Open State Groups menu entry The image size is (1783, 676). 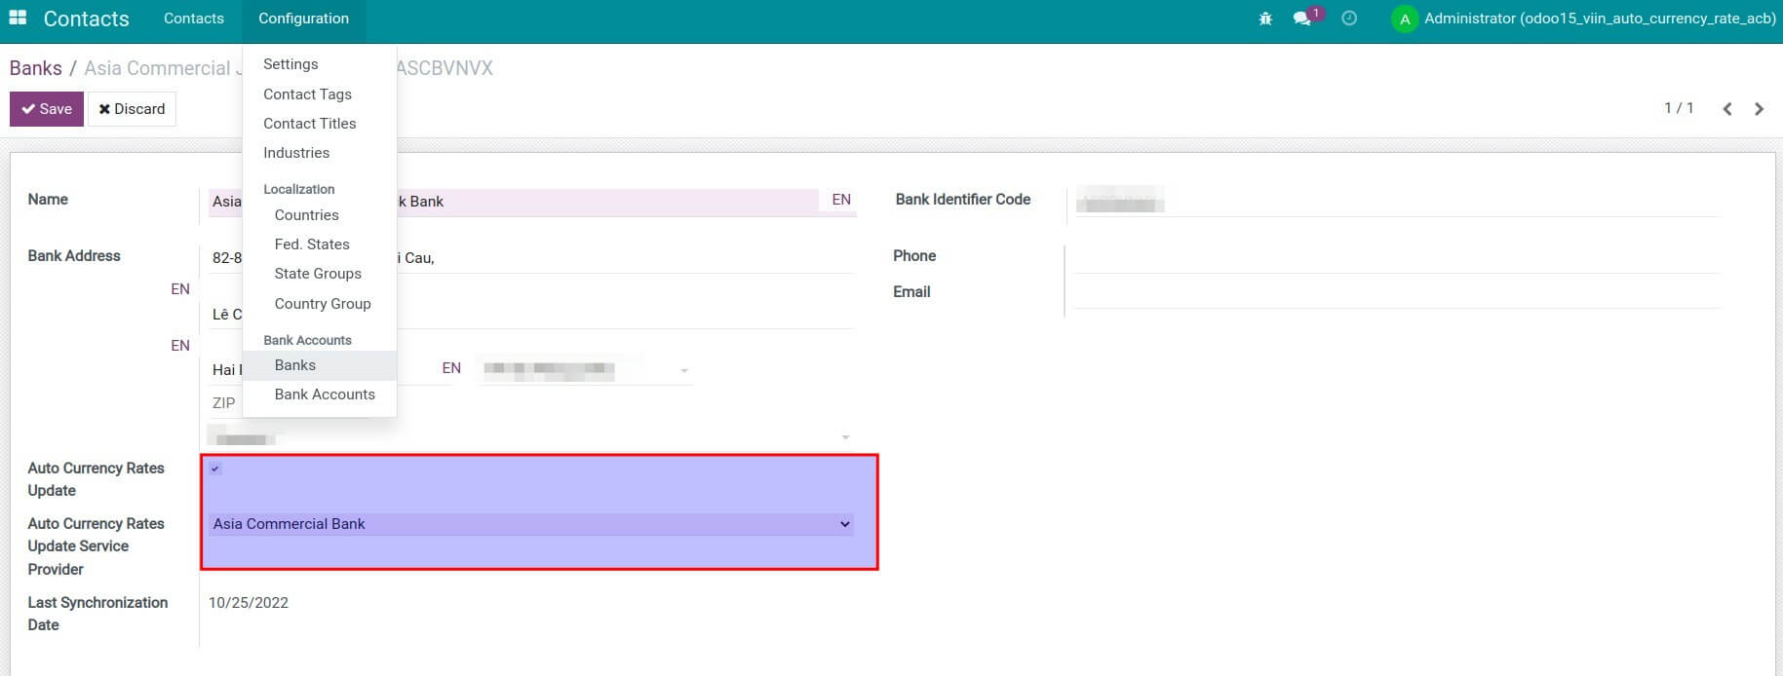pos(318,274)
